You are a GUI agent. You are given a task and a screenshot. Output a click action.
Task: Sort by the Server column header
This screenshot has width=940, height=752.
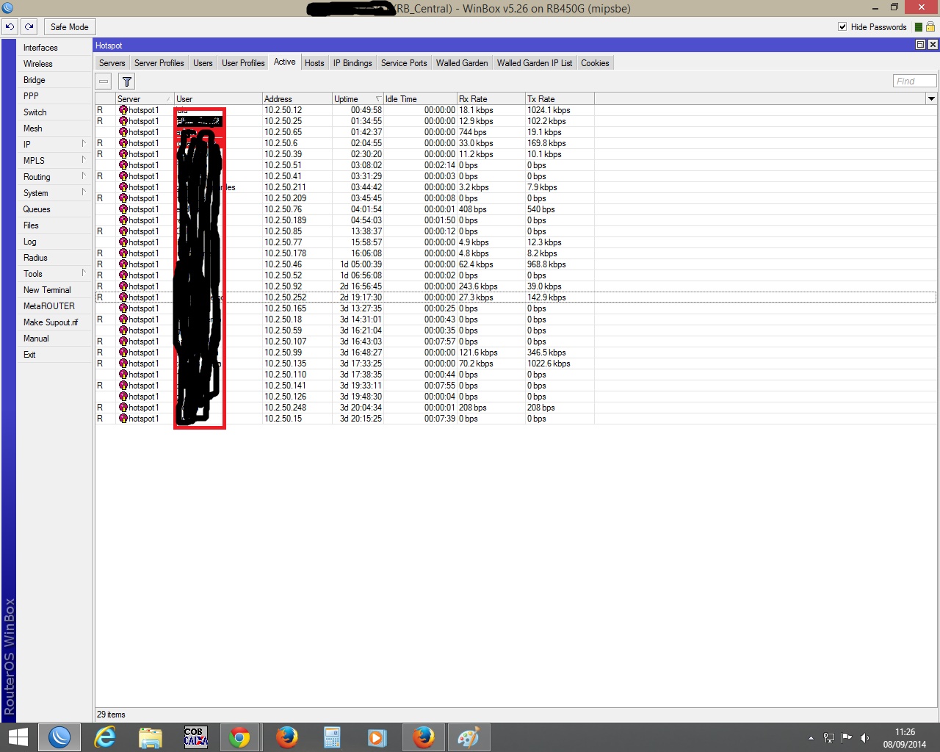pyautogui.click(x=145, y=99)
